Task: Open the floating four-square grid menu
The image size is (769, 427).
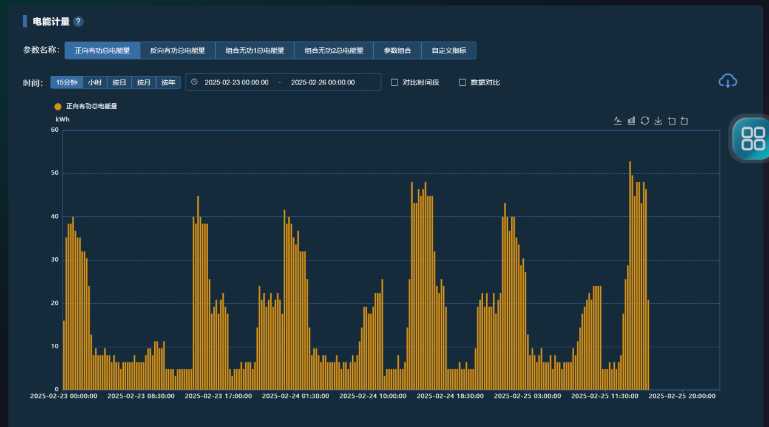Action: [753, 138]
